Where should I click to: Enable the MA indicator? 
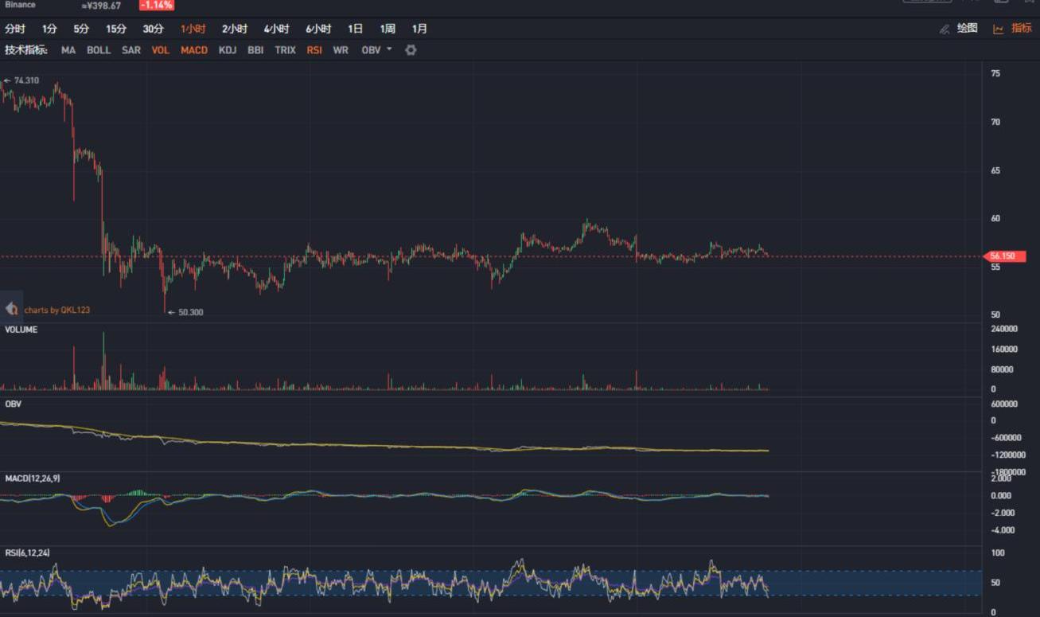click(68, 50)
